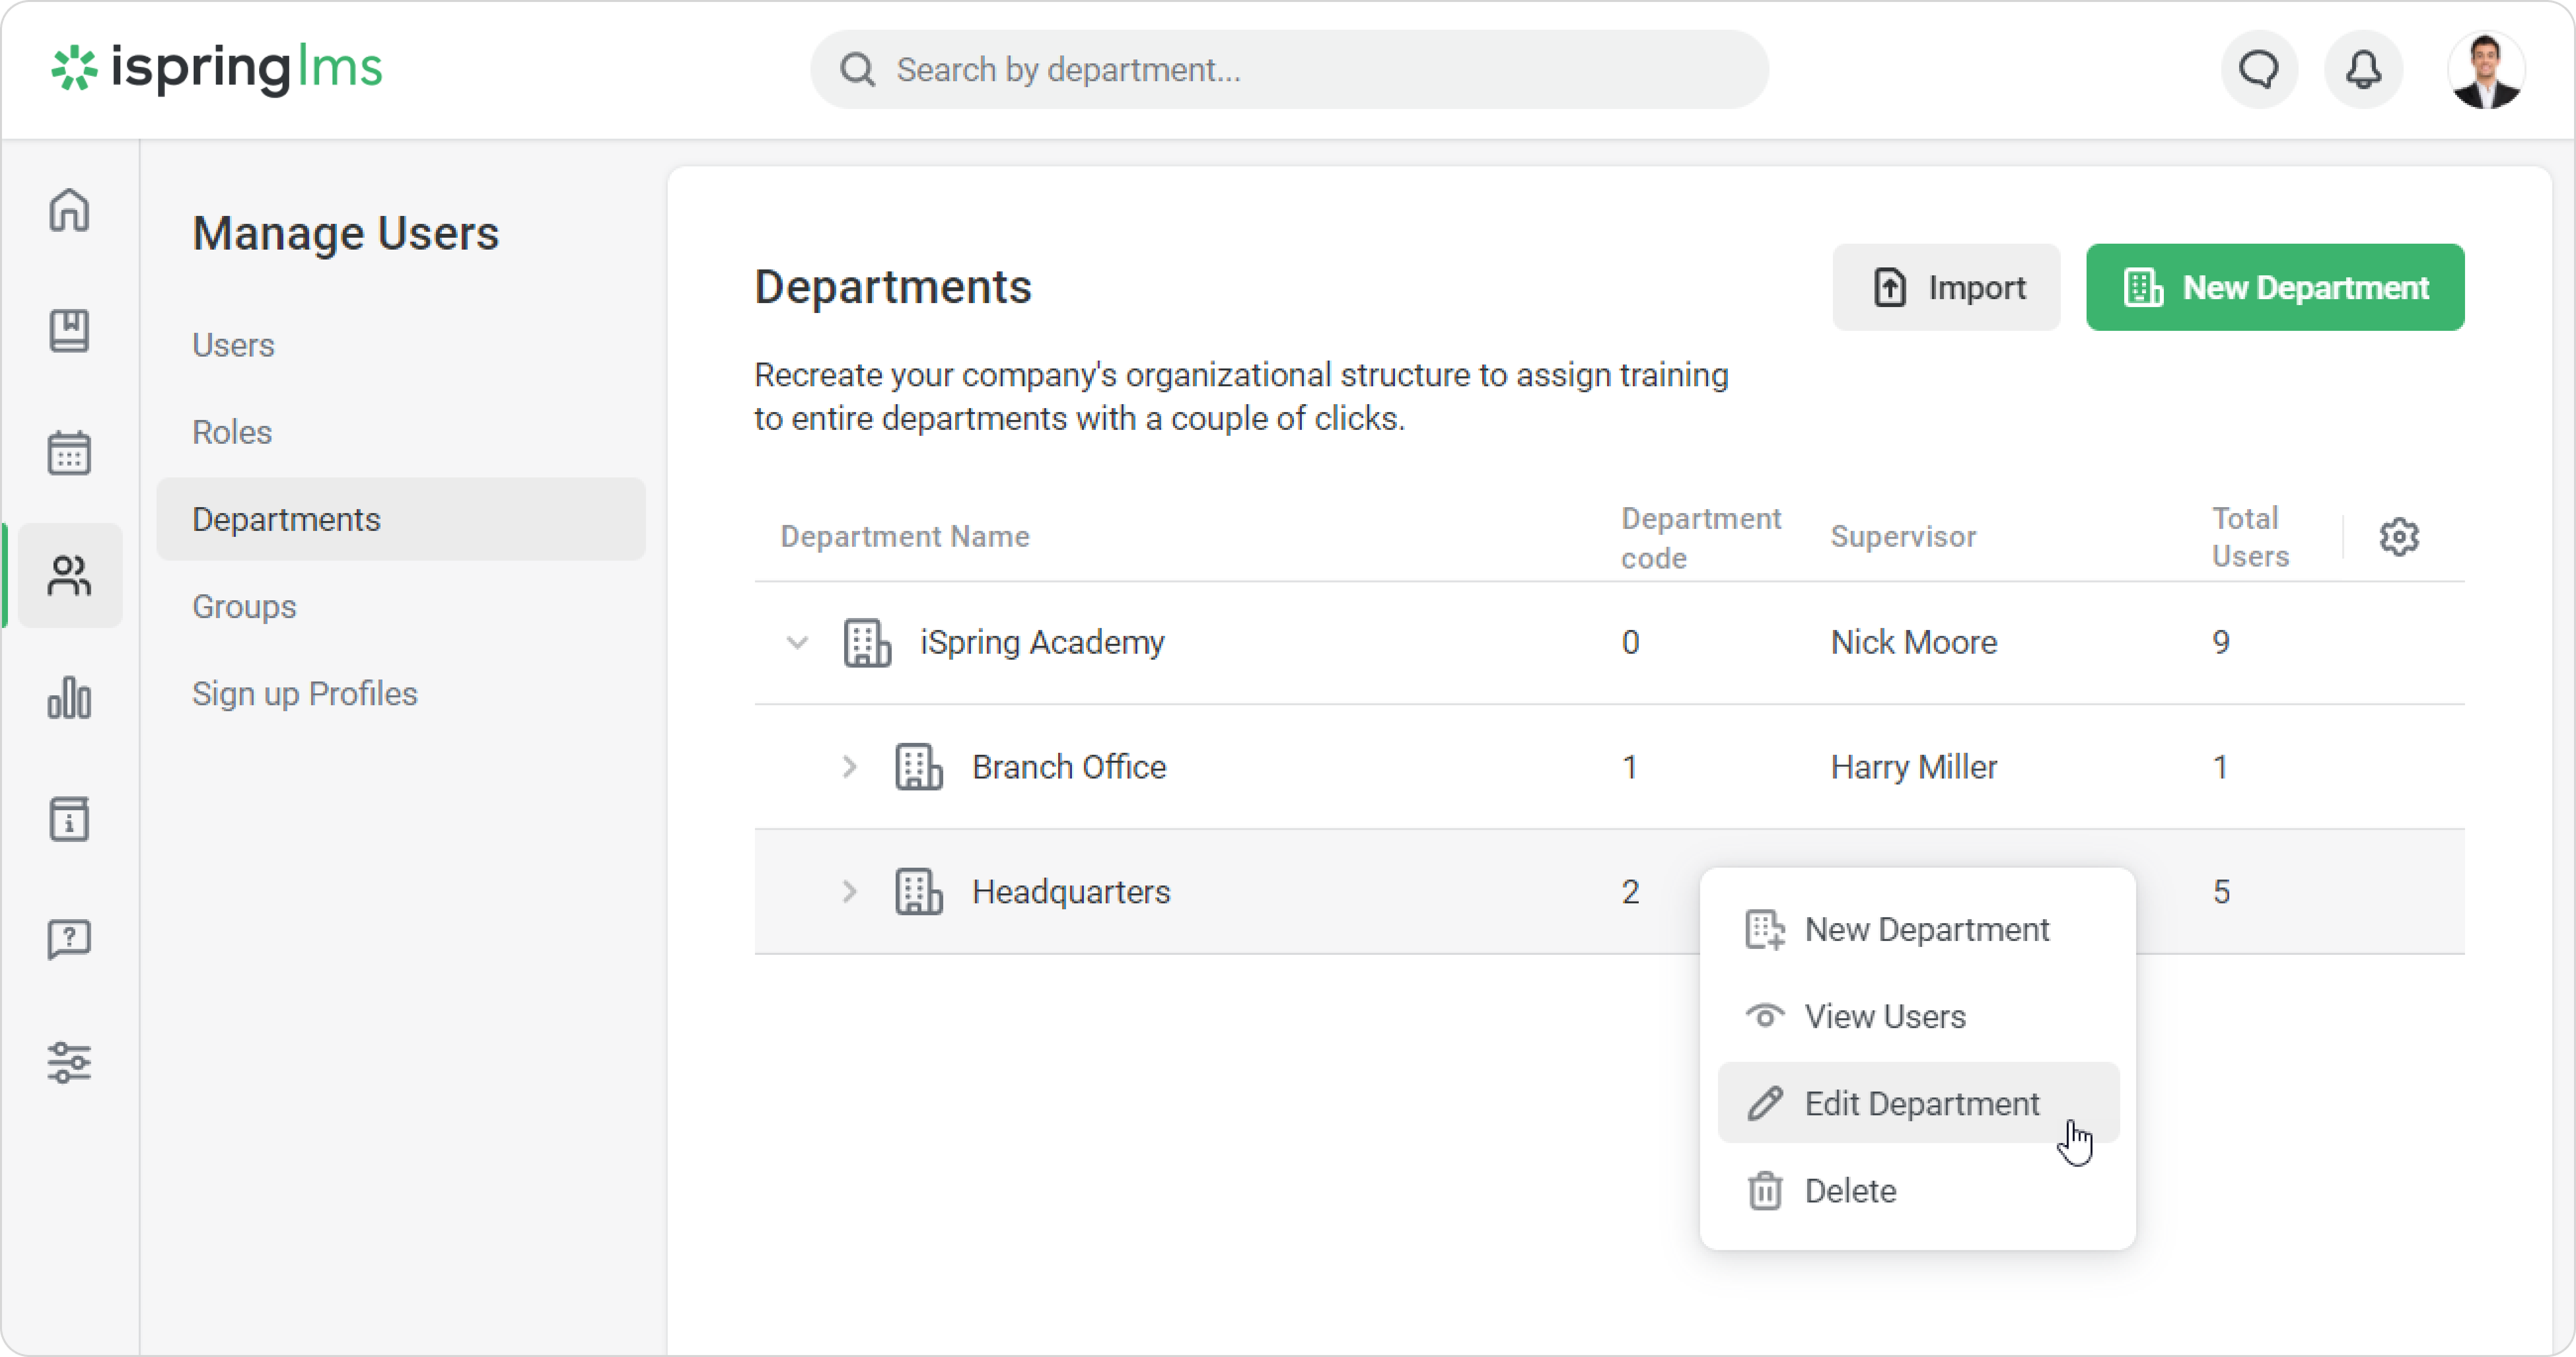
Task: Open the Home icon in sidebar
Action: (x=69, y=210)
